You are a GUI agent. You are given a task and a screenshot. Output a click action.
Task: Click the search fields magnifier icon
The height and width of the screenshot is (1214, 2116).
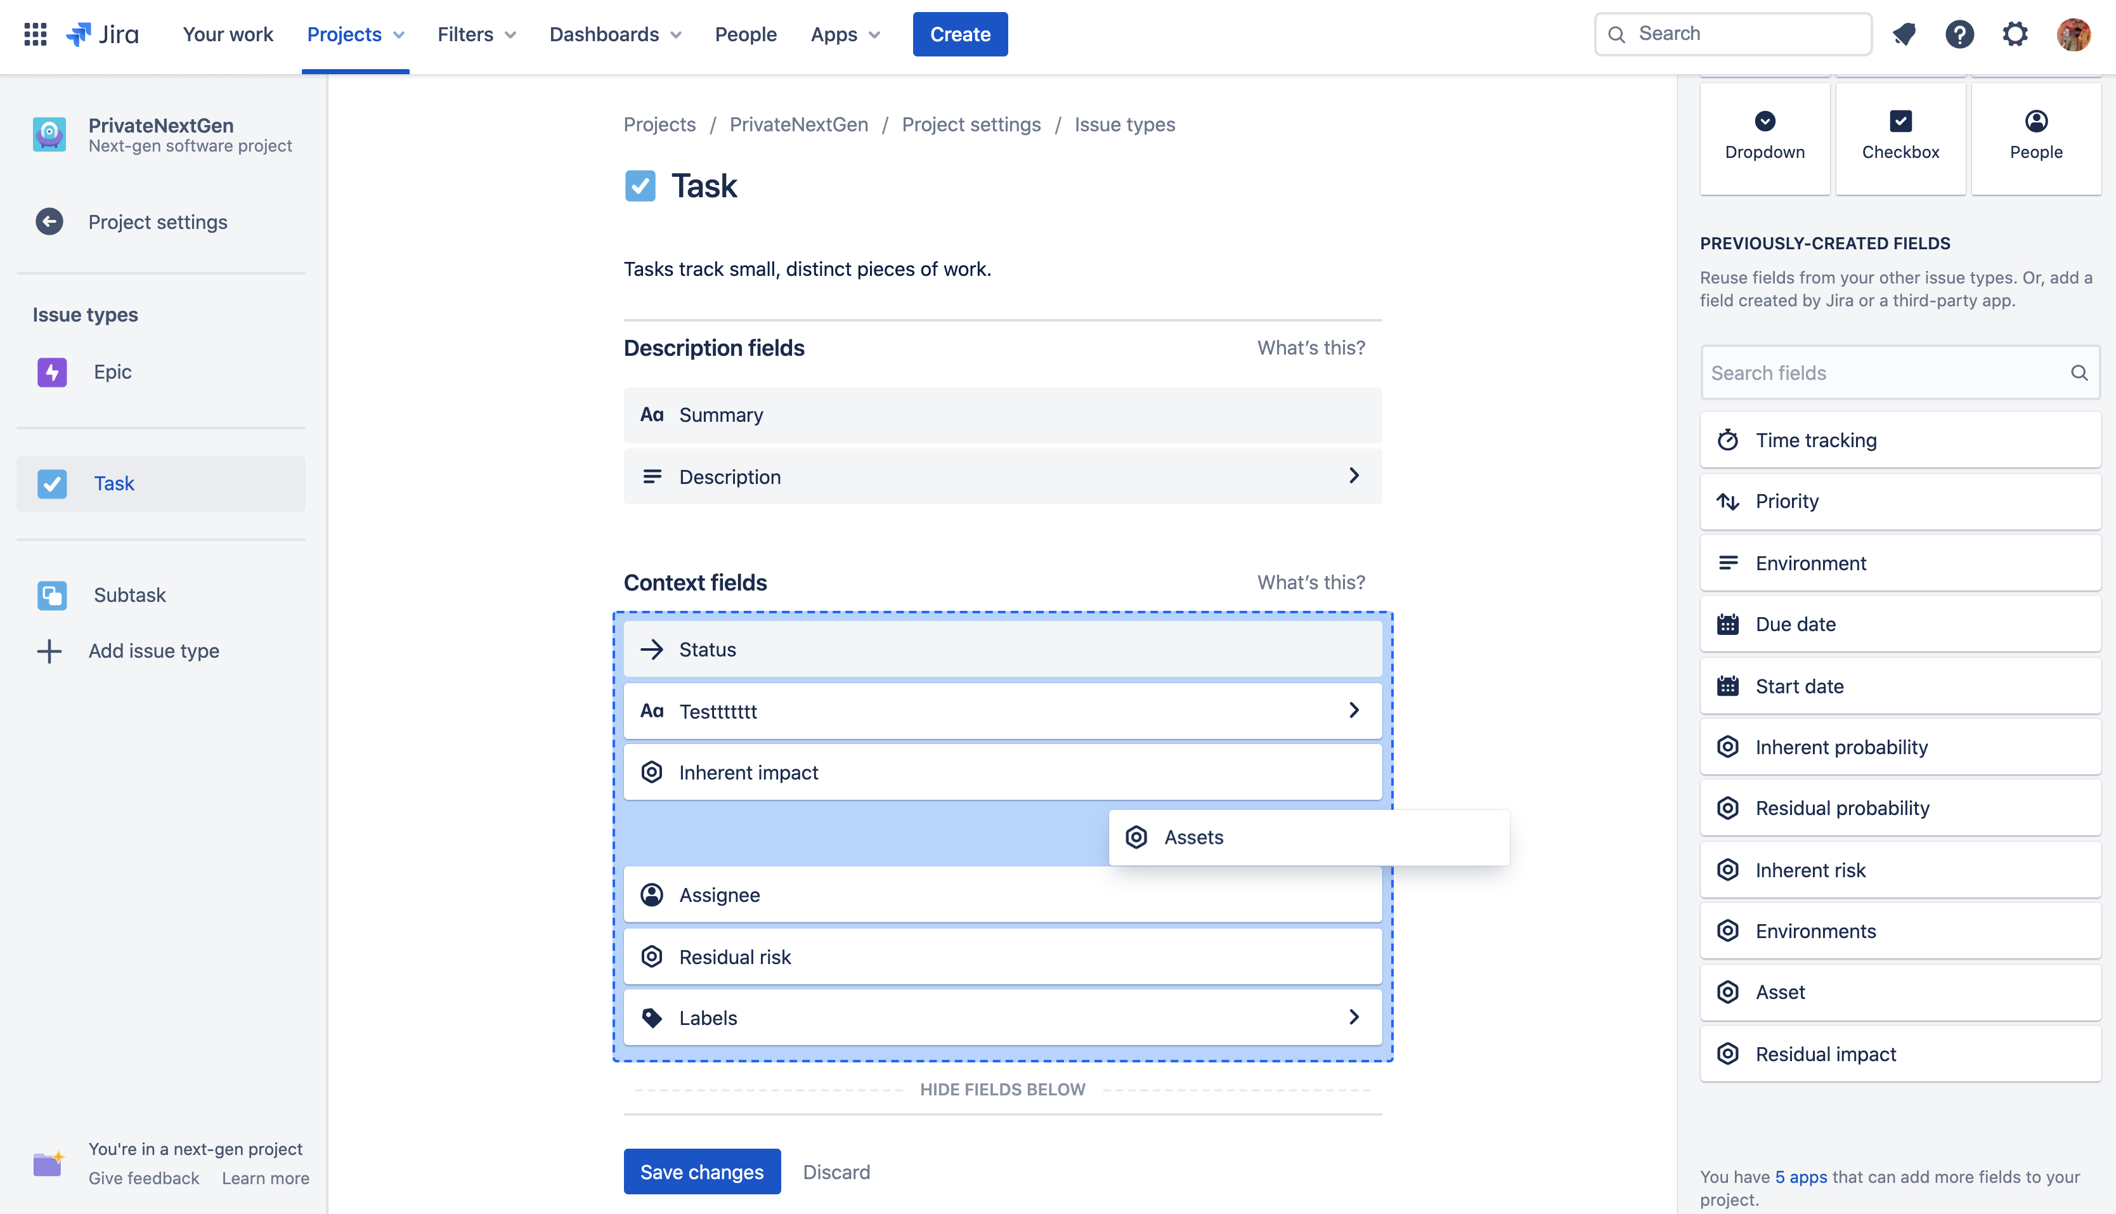point(2079,373)
